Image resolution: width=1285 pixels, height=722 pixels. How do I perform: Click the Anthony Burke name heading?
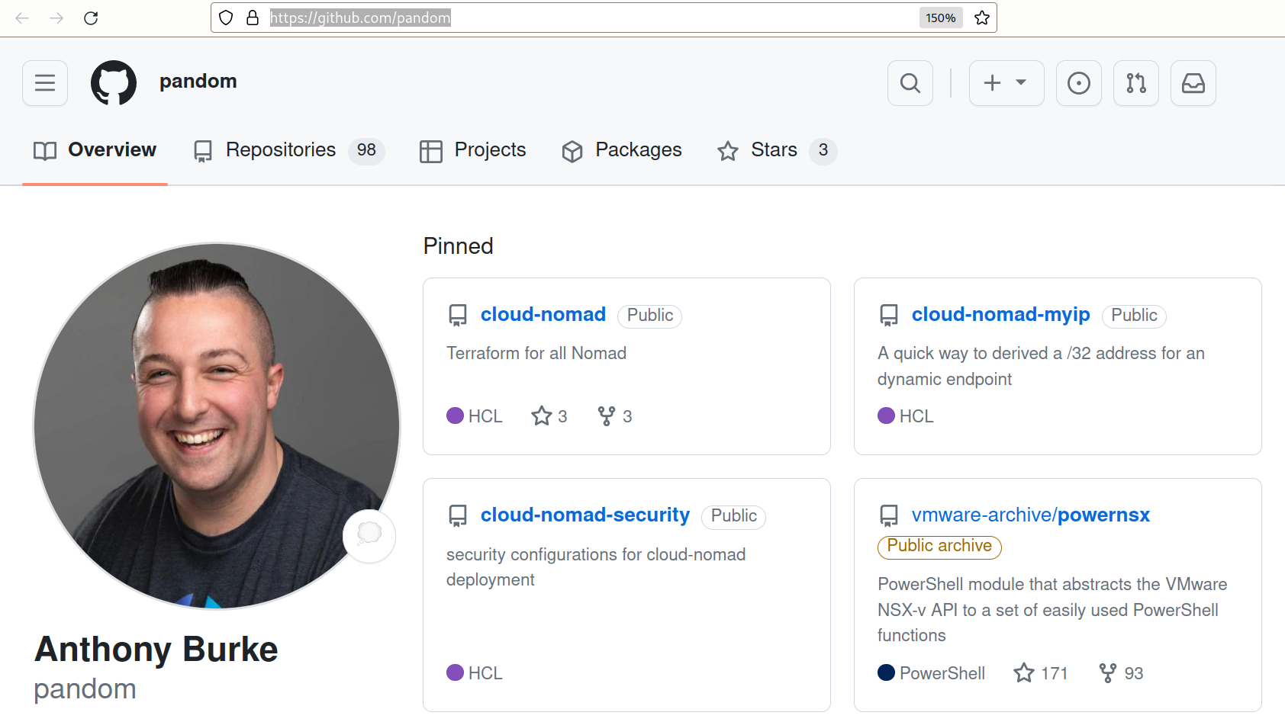[x=156, y=650]
